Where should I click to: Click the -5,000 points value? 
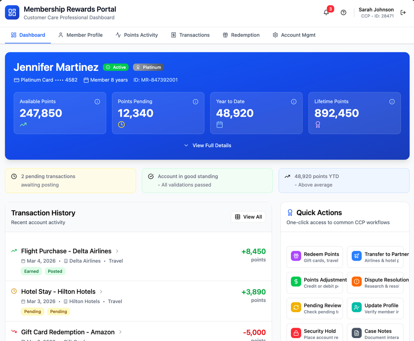pos(254,332)
